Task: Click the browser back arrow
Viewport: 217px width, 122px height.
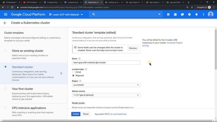Action: [3, 7]
